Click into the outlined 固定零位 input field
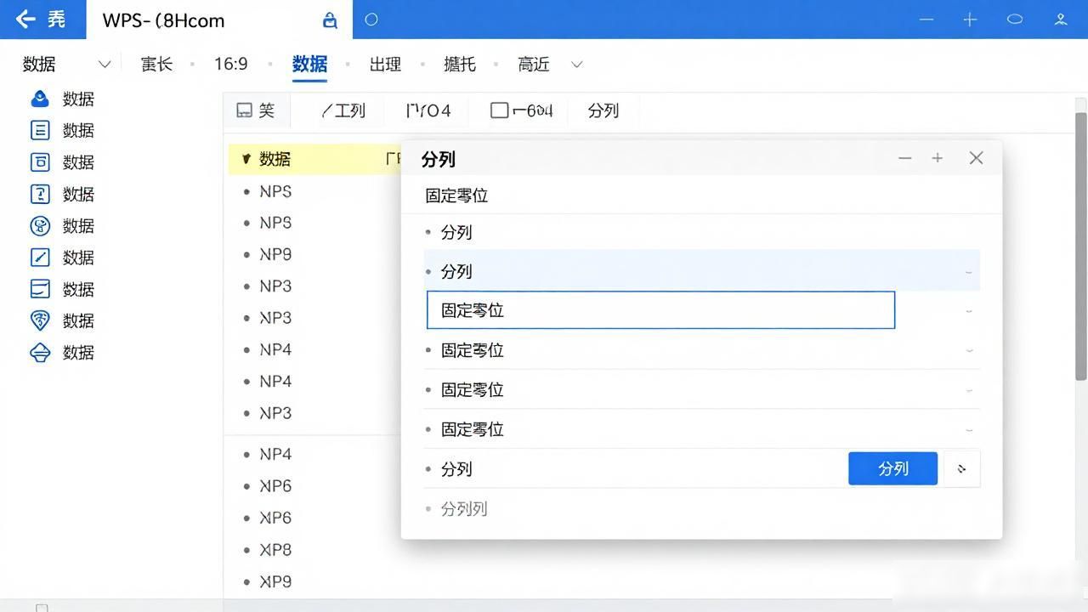This screenshot has height=612, width=1088. [x=660, y=310]
